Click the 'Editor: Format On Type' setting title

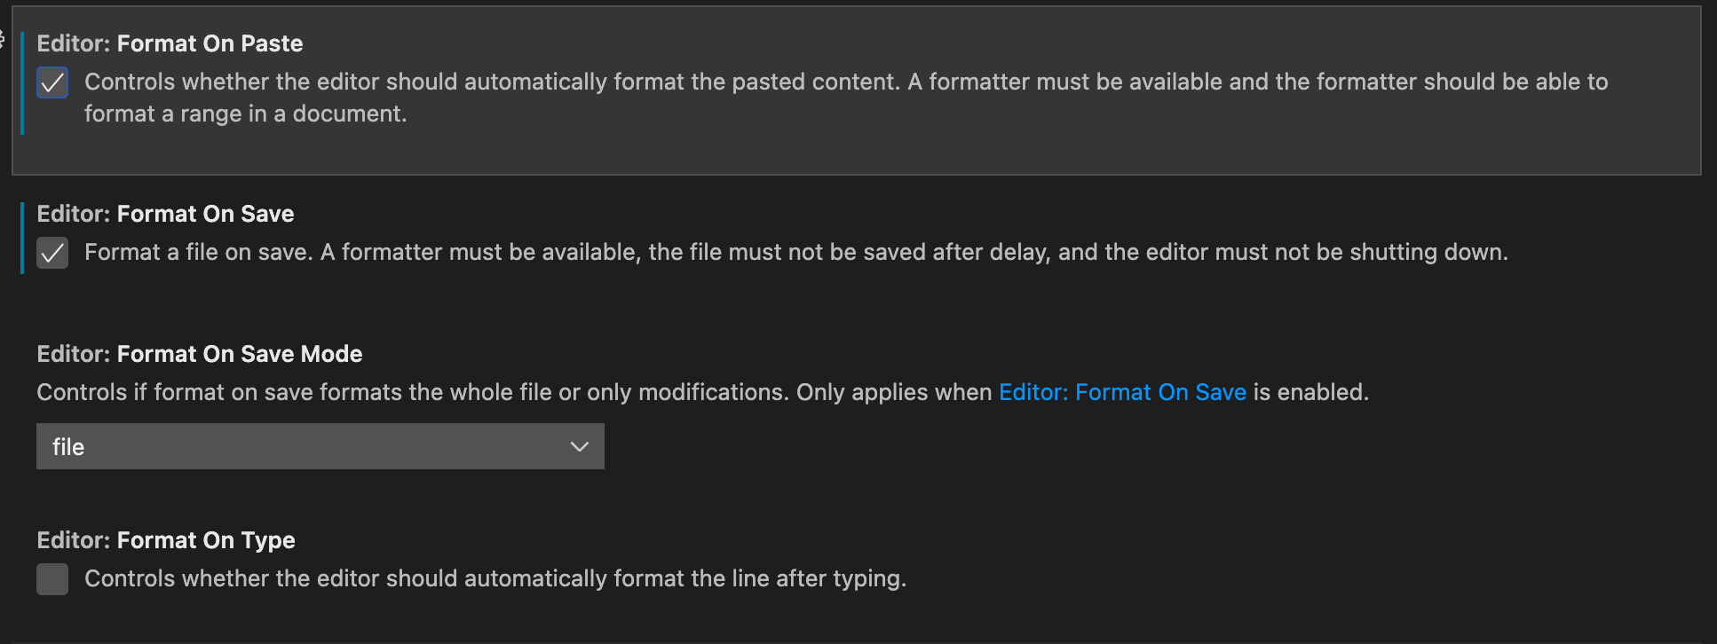point(166,540)
